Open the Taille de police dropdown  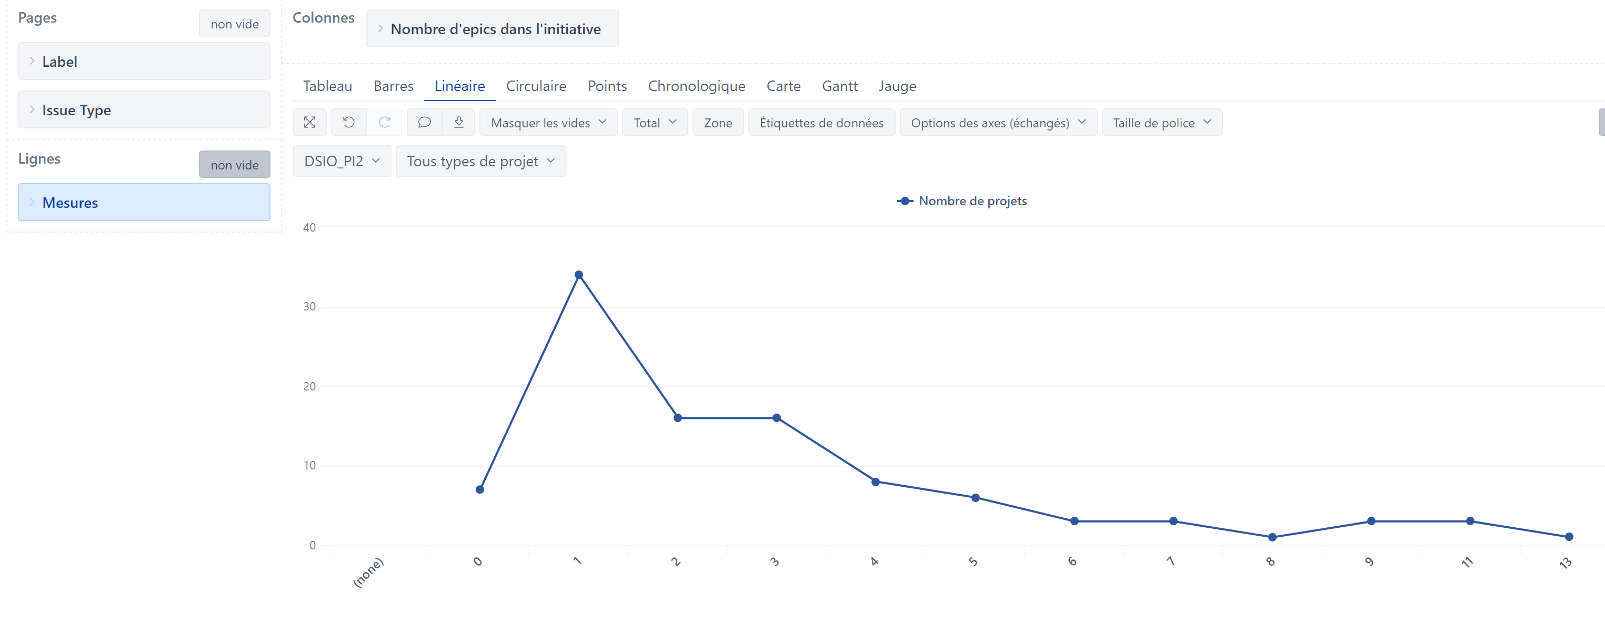(1162, 122)
